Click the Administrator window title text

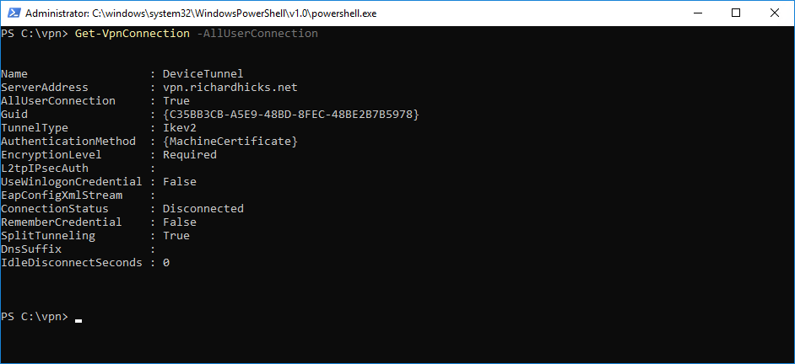coord(201,13)
